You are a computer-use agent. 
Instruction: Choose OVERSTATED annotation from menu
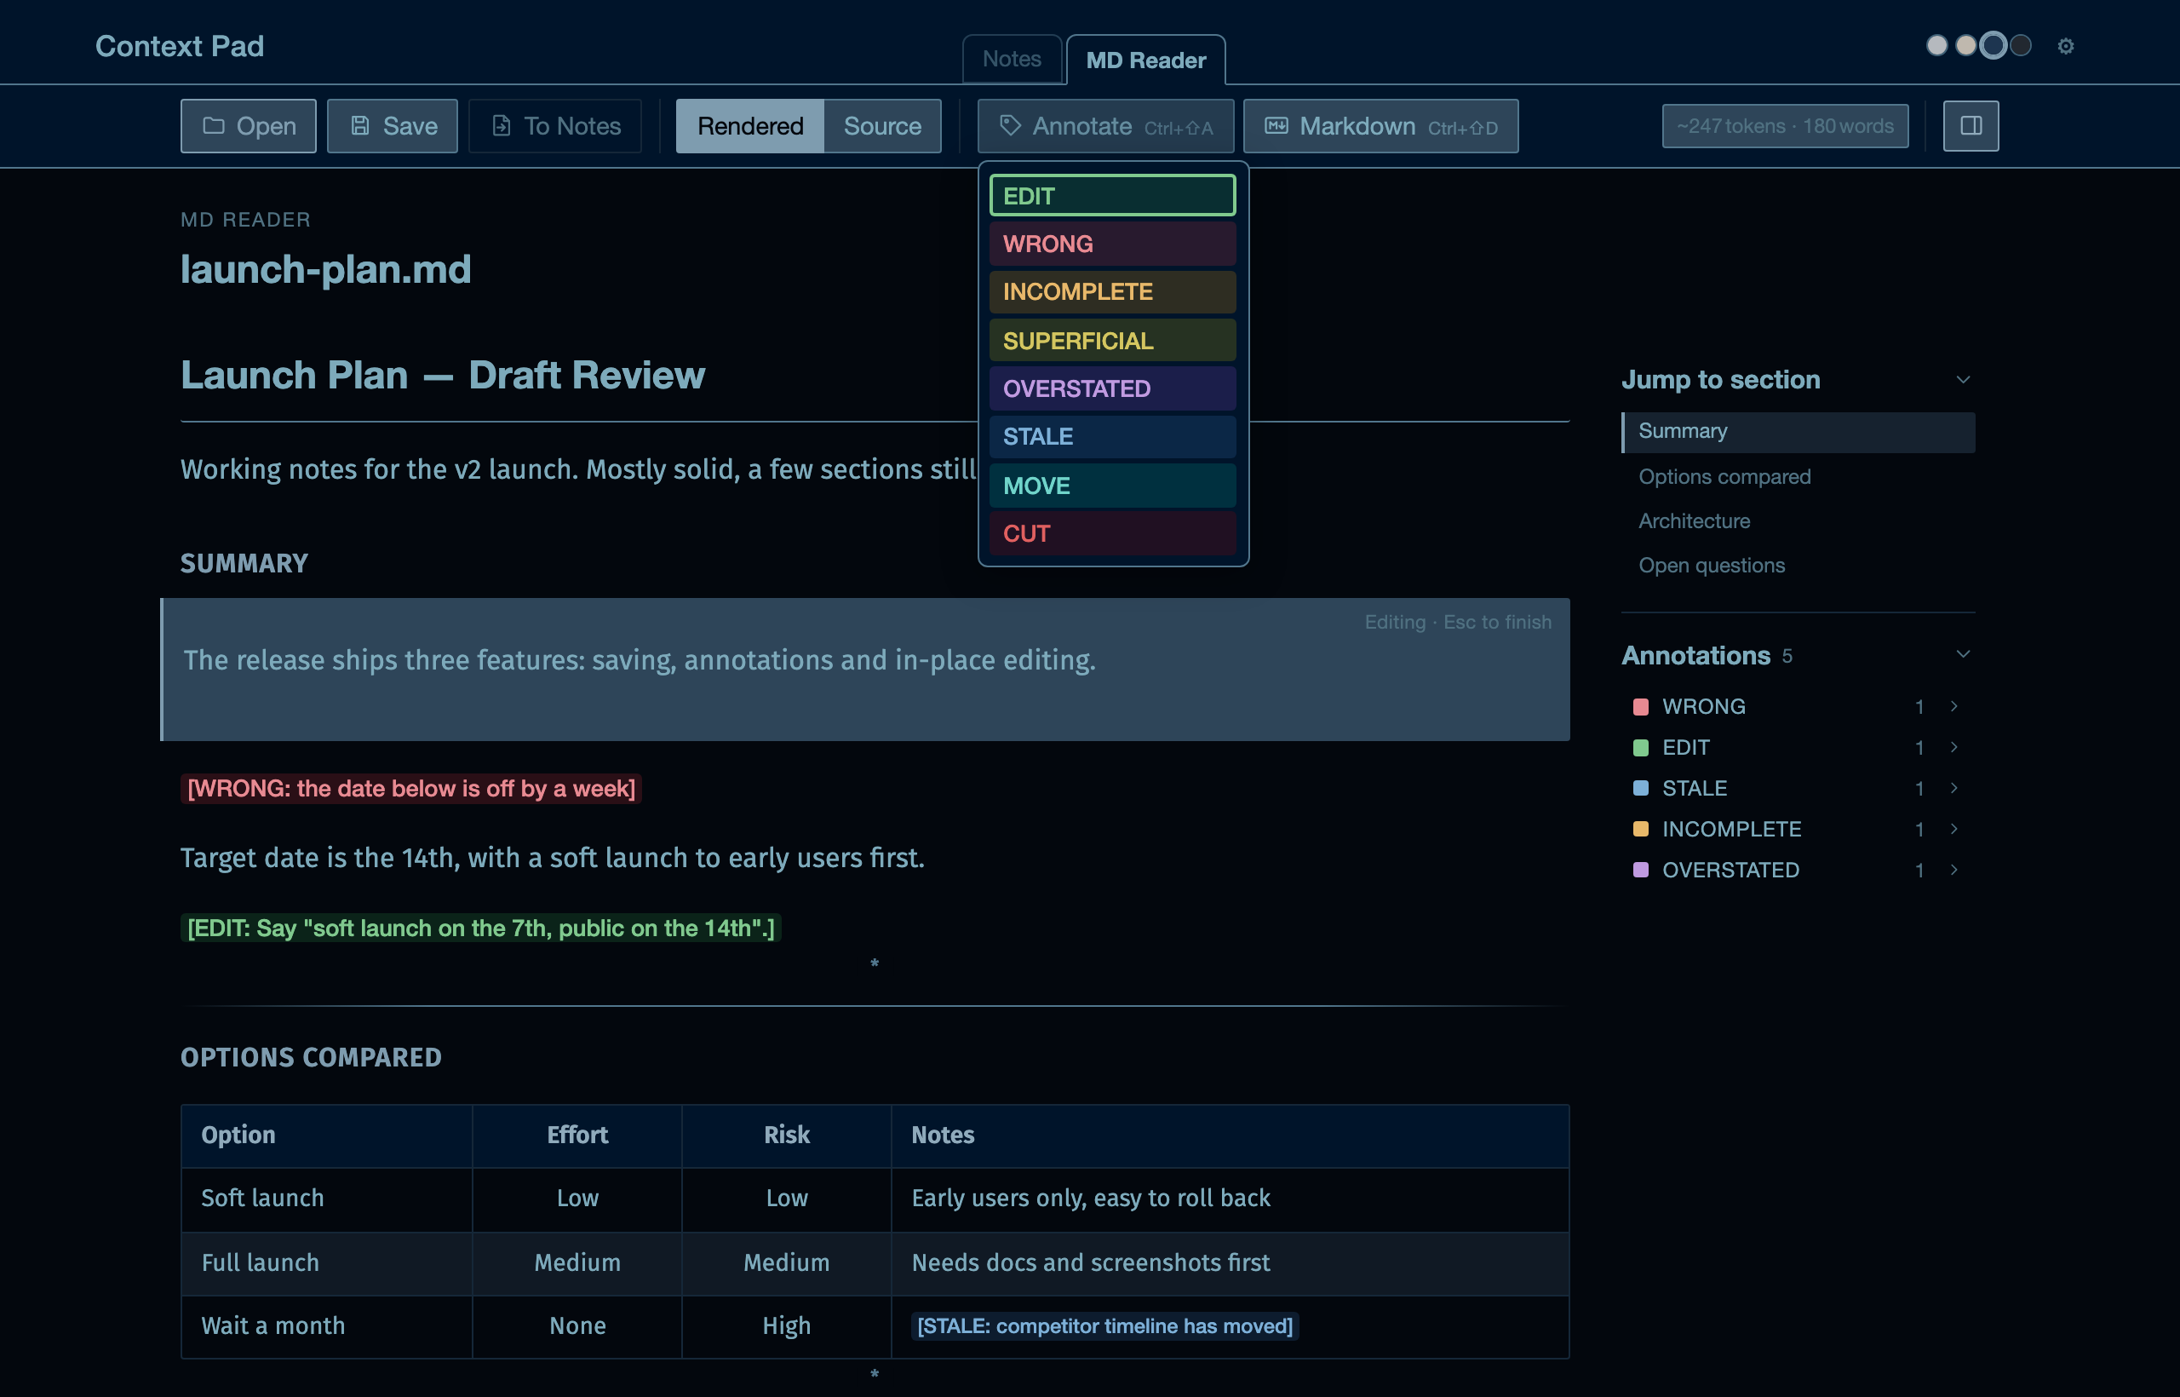[x=1113, y=389]
